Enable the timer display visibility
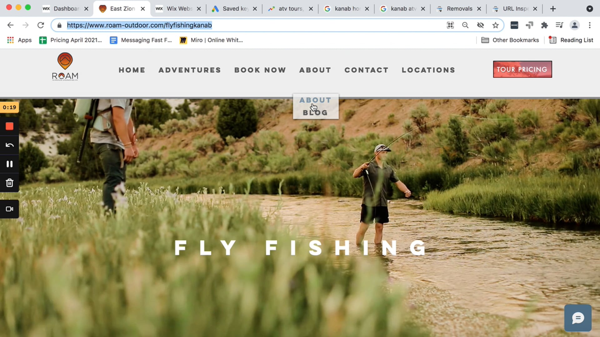 9,107
